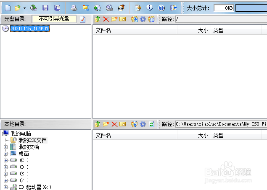Expand the (F:) drive node
The height and width of the screenshot is (190, 267).
coord(5,180)
